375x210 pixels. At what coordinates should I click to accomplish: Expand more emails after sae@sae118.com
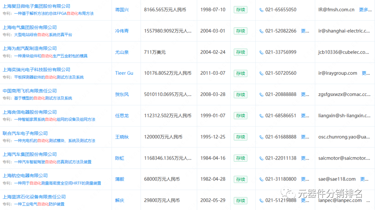[364, 179]
